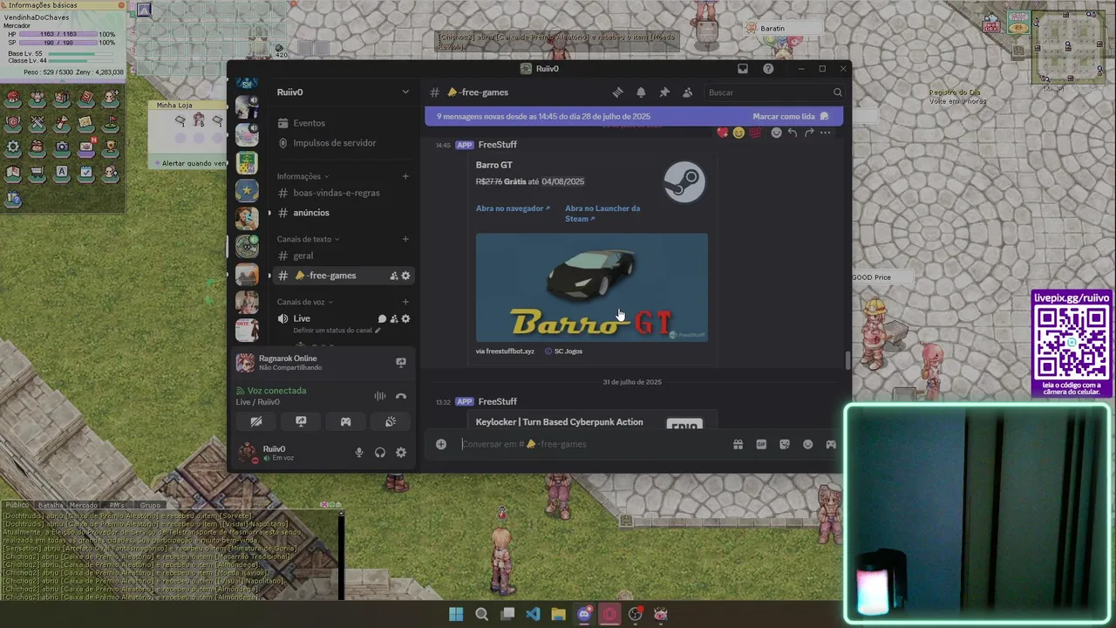Click the Abra no navegador link
The height and width of the screenshot is (628, 1116).
click(x=513, y=208)
